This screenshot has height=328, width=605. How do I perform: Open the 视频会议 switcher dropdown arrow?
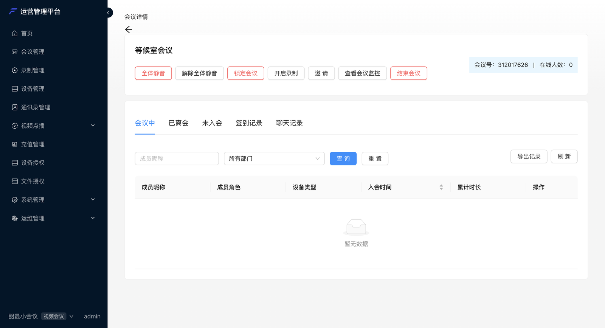pos(71,316)
